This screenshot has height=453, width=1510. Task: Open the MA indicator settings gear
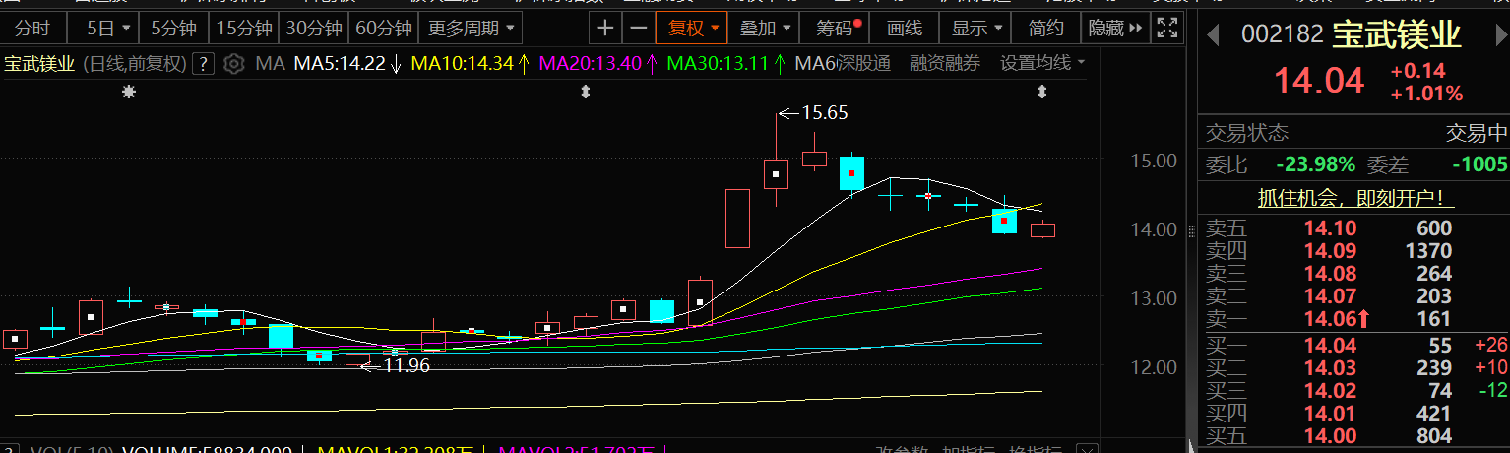[234, 65]
